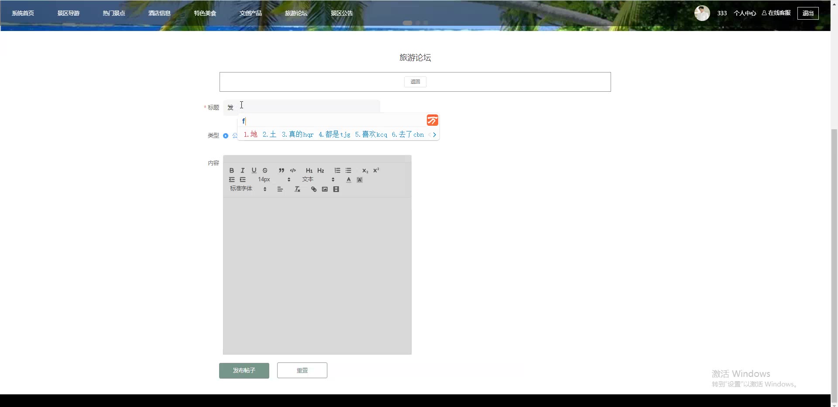Toggle underline formatting in the editor
838x407 pixels.
tap(254, 170)
